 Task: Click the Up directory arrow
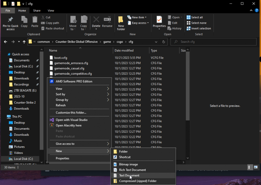(x=24, y=42)
